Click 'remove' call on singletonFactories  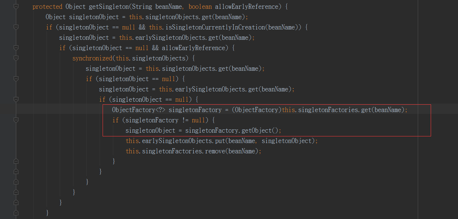(x=215, y=151)
